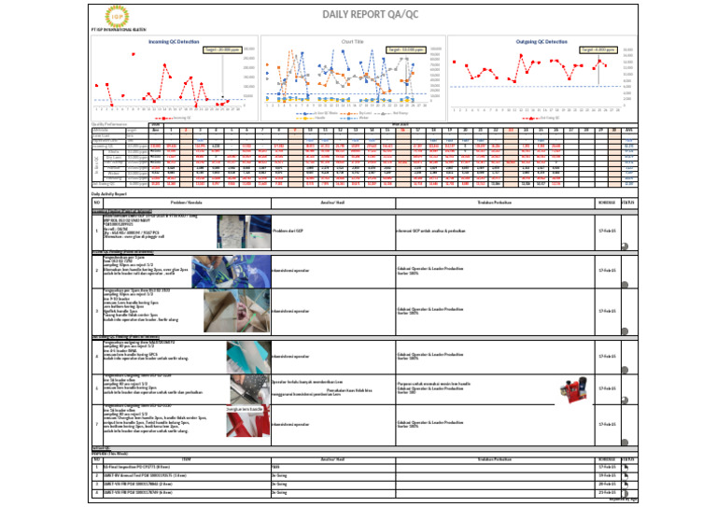Click the row 7 status circle icon
Screen dimensions: 717x507
(x=626, y=442)
